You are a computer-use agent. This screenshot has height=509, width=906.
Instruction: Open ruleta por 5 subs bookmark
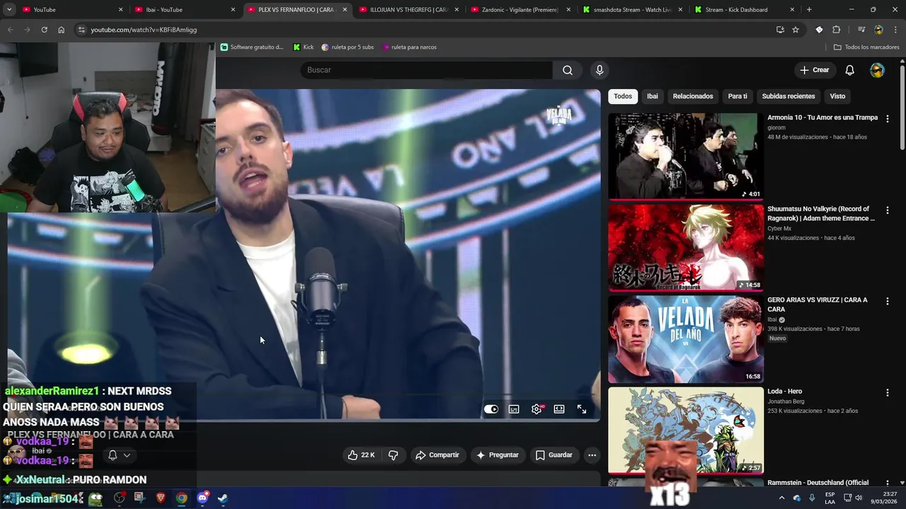point(348,47)
